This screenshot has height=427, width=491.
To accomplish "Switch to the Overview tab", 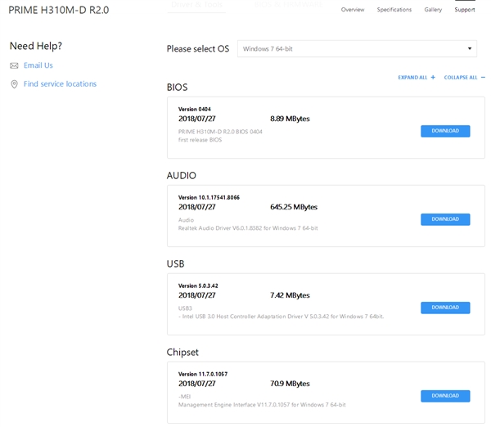I will (x=353, y=10).
